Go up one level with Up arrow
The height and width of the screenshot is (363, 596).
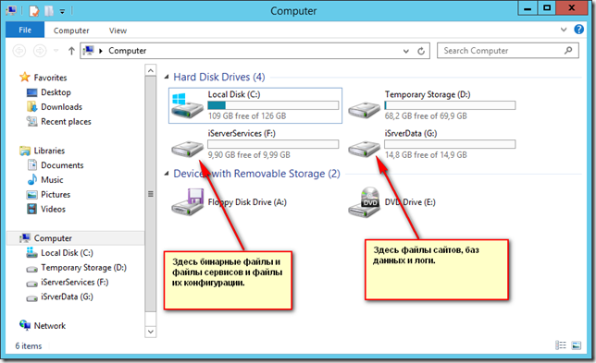[71, 51]
